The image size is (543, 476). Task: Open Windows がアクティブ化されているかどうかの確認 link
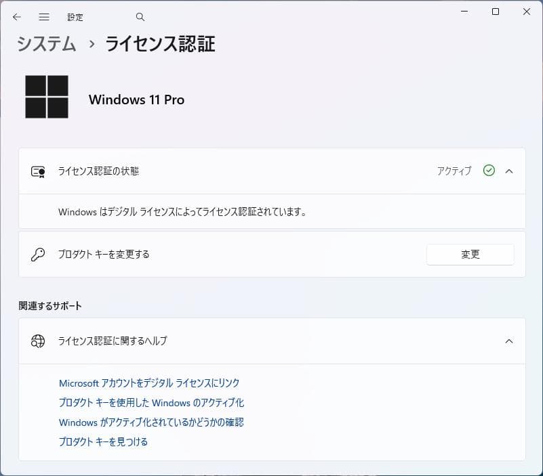click(x=151, y=423)
